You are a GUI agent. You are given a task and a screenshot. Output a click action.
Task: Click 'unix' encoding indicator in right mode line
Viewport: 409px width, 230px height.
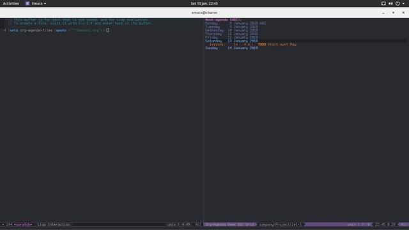pyautogui.click(x=351, y=224)
